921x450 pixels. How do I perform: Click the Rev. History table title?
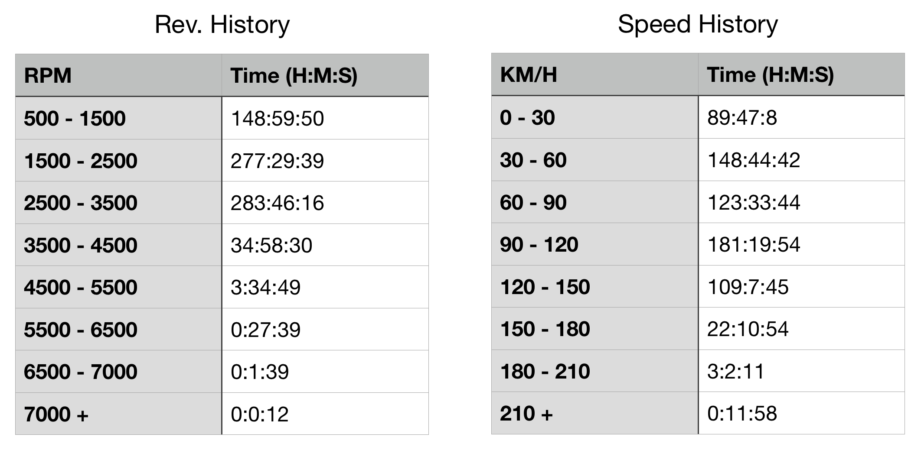point(222,25)
